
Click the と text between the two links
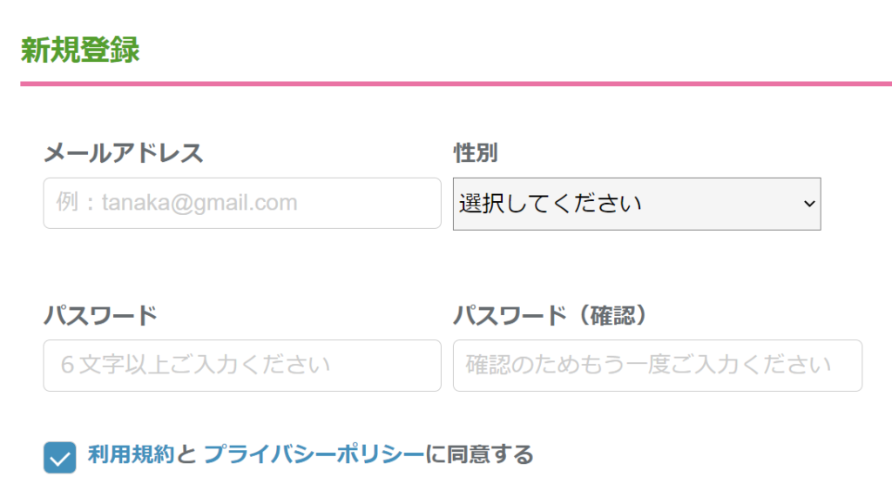point(186,454)
